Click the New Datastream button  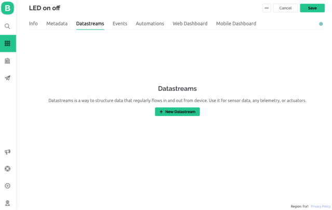pos(177,111)
